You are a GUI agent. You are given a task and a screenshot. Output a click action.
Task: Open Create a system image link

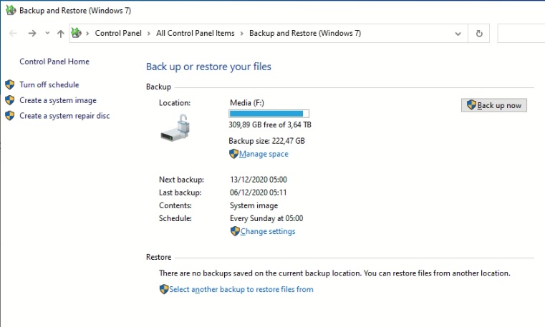[x=58, y=100]
